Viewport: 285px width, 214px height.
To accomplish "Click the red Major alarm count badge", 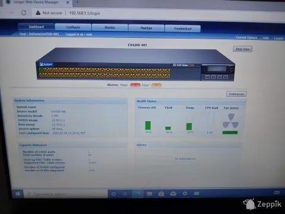I will coord(135,85).
